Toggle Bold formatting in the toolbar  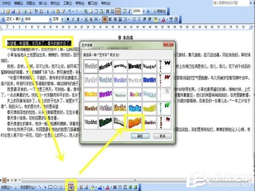tap(68, 19)
